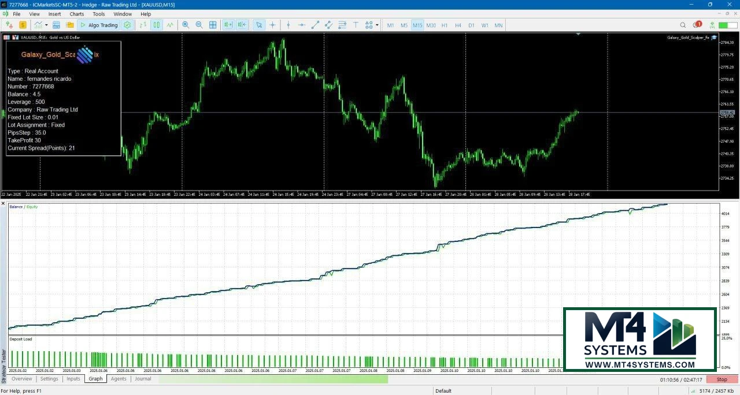Open the Charts menu

76,14
